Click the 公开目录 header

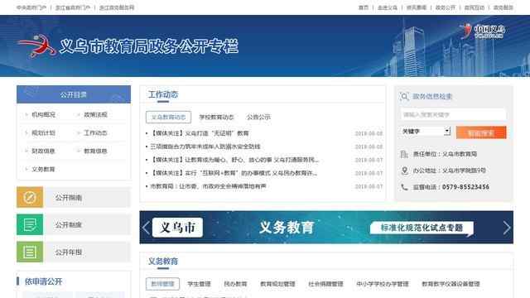[74, 94]
